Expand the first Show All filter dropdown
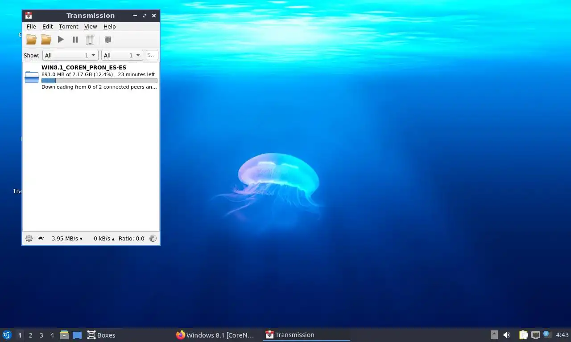 click(70, 55)
